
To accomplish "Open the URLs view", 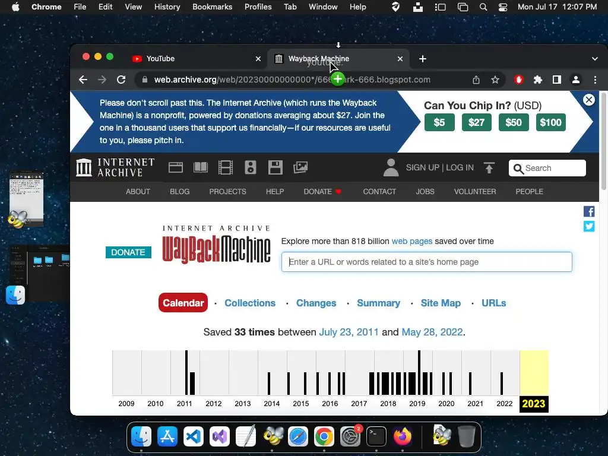I will click(x=493, y=303).
